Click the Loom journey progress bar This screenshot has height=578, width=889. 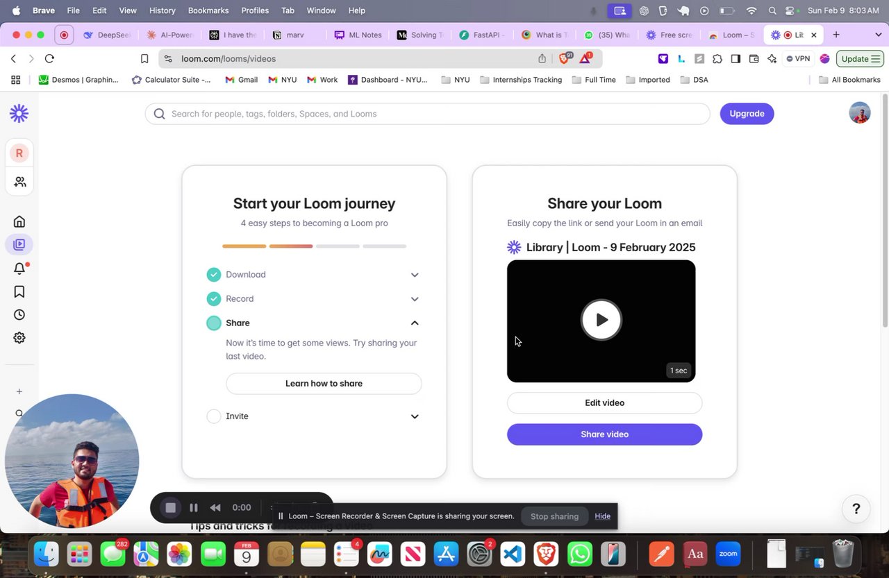point(314,246)
